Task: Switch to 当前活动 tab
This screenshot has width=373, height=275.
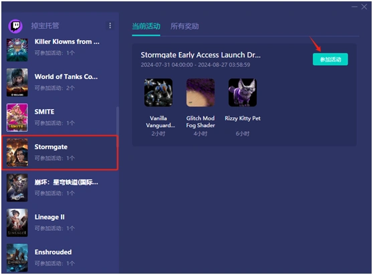Action: [146, 26]
